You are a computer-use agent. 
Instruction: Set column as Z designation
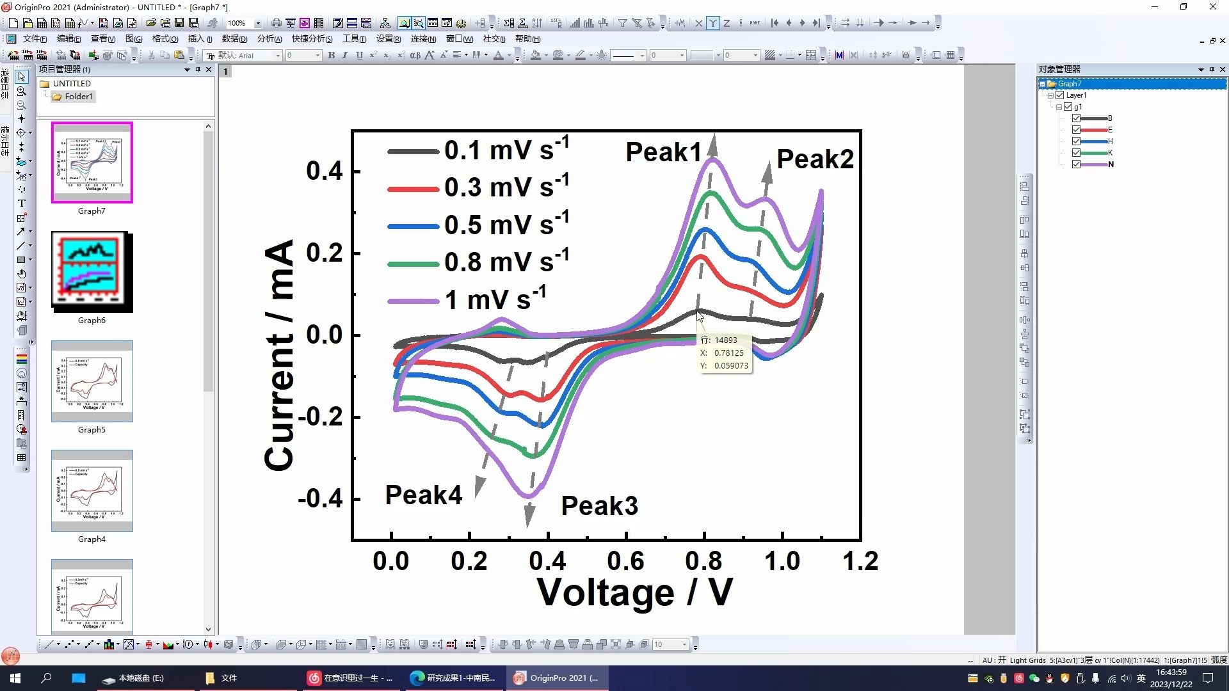[x=727, y=23]
